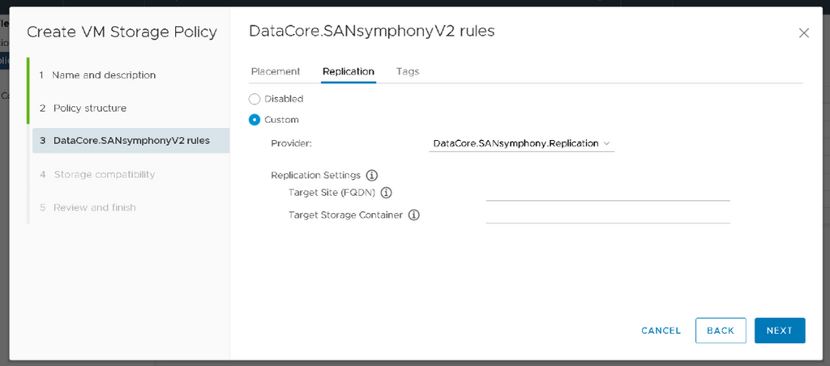Image resolution: width=830 pixels, height=366 pixels.
Task: Click the info icon next to Target Site (FQDN)
Action: click(386, 193)
